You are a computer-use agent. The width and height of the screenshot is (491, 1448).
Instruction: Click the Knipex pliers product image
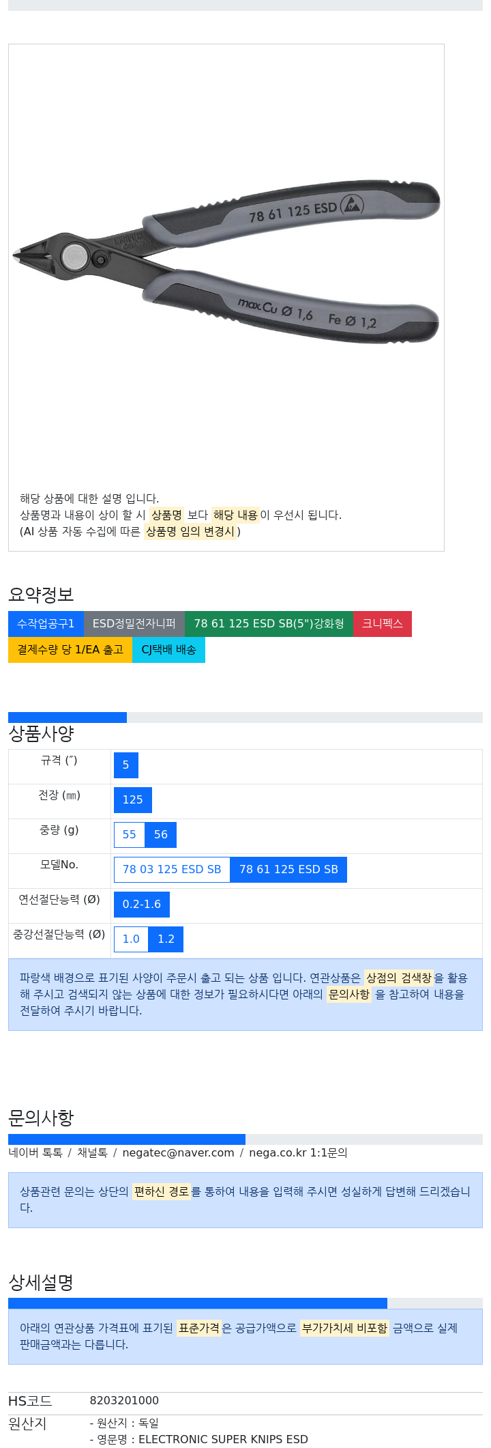point(226,262)
